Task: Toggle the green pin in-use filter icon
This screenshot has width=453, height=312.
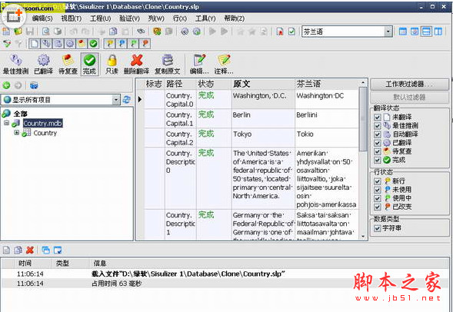Action: (x=133, y=44)
